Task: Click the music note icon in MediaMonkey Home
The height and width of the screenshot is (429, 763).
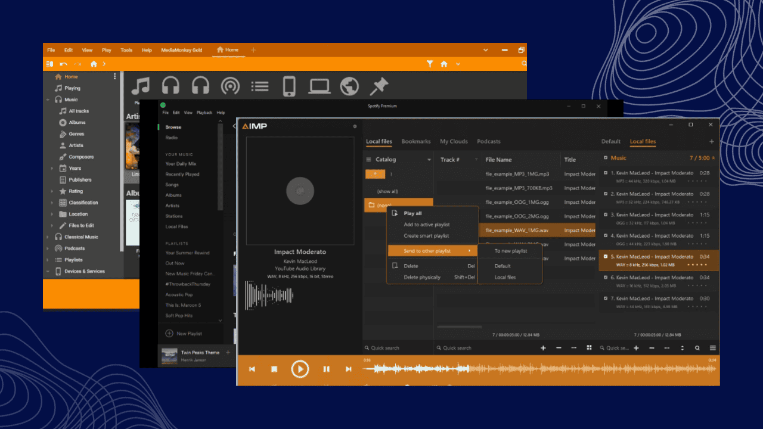Action: coord(141,86)
